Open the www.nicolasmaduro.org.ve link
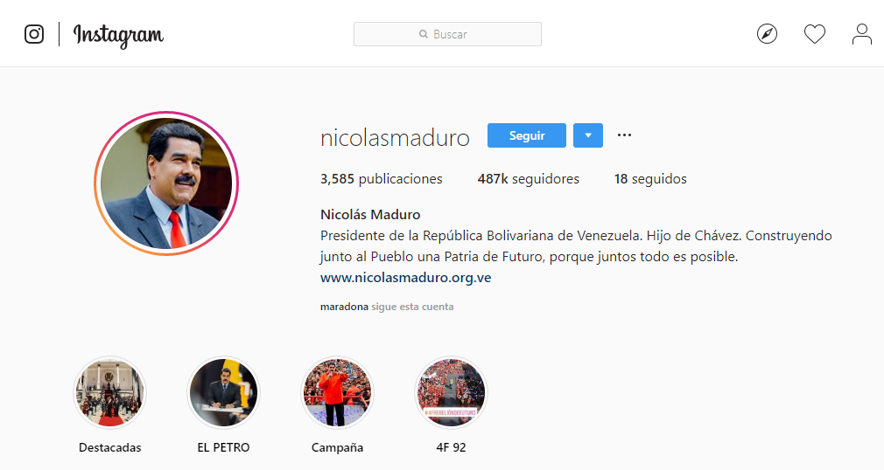The height and width of the screenshot is (470, 884). coord(405,278)
